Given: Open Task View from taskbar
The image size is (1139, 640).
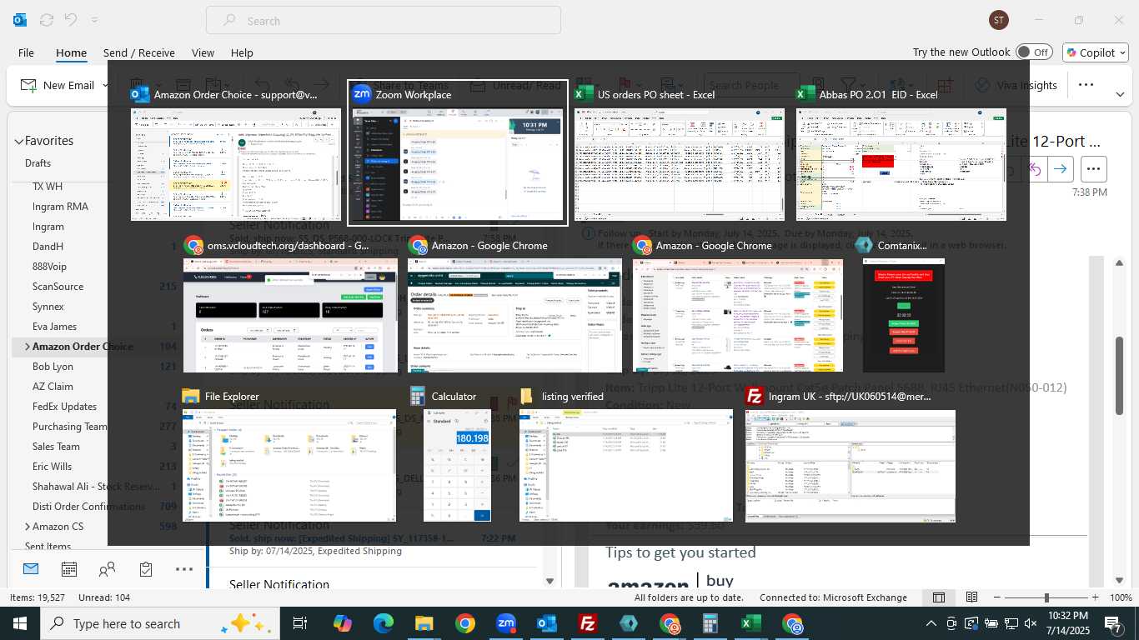Looking at the screenshot, I should (300, 623).
